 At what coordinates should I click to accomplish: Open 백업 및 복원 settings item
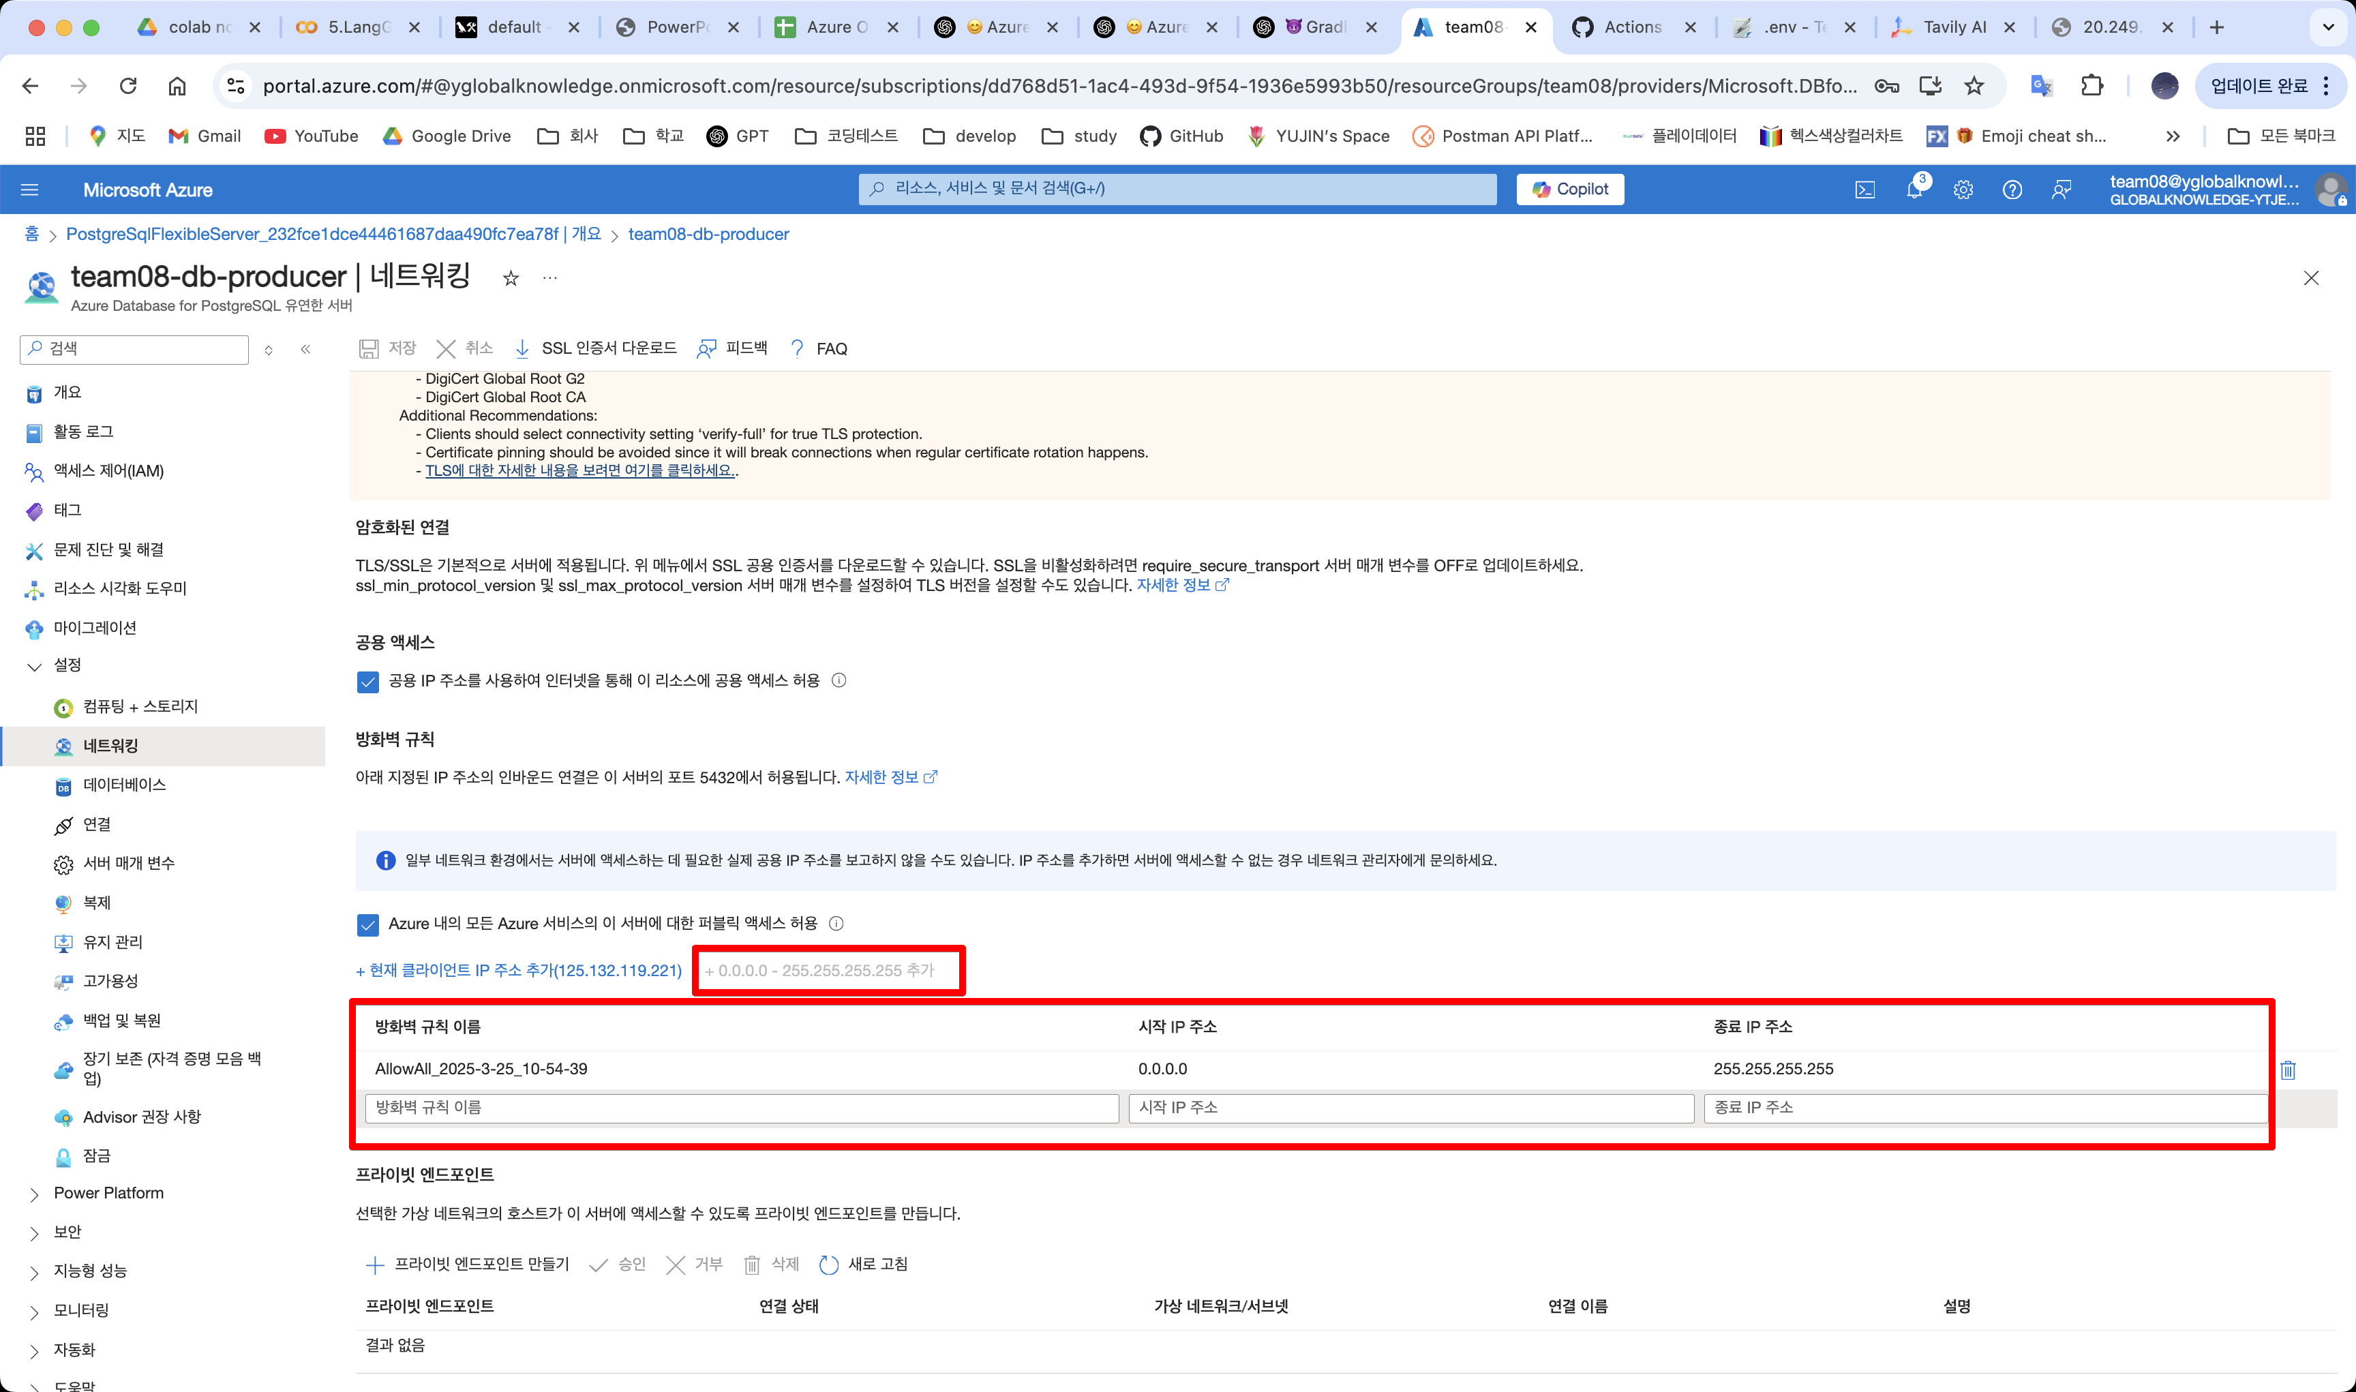122,1020
